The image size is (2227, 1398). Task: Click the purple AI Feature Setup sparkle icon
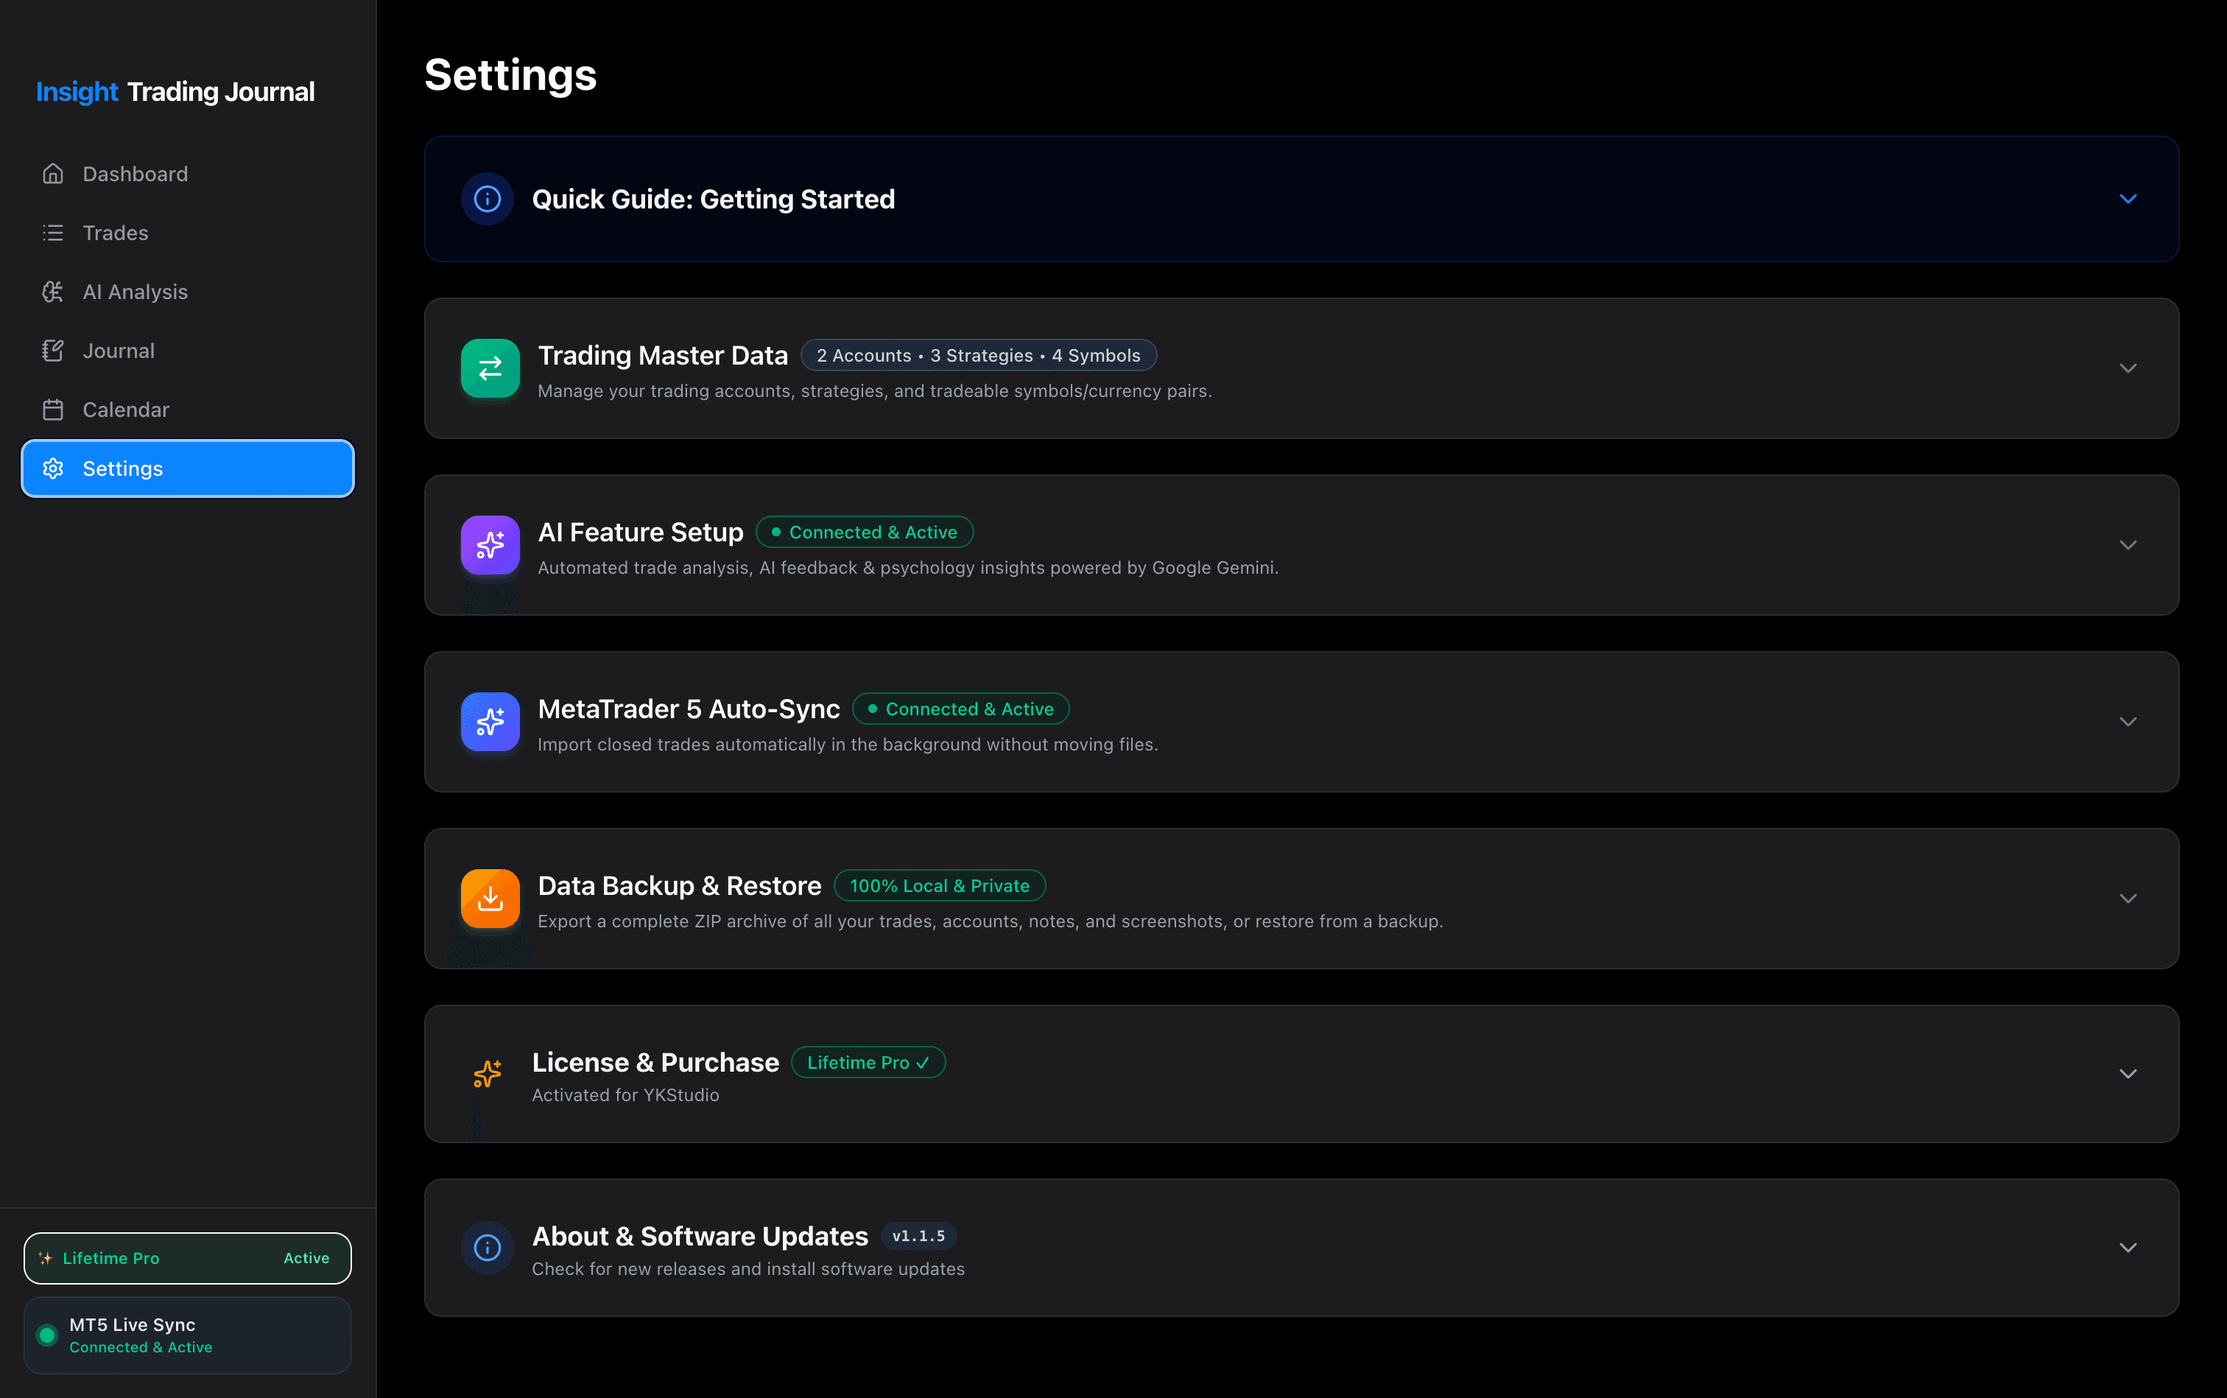click(490, 544)
